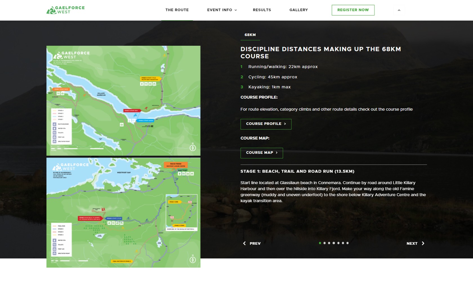Click arrow icon inside Course Map button
Screen dimensions: 473x295
tap(276, 153)
